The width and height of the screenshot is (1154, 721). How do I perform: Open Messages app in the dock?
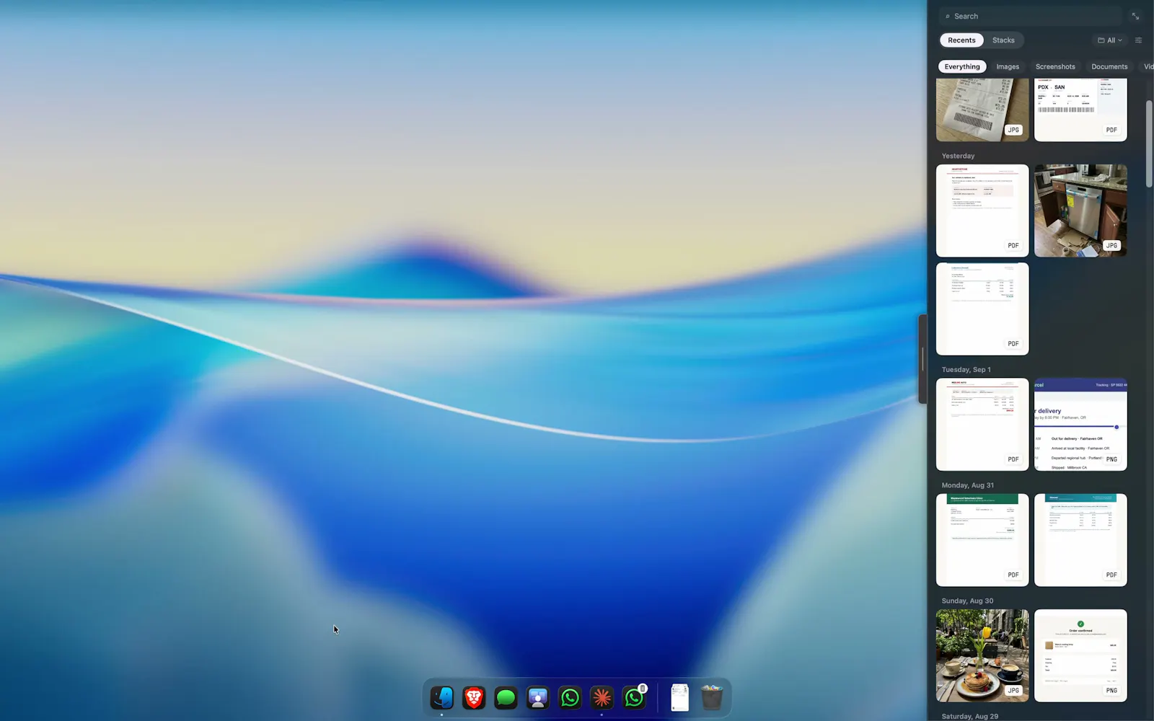506,697
